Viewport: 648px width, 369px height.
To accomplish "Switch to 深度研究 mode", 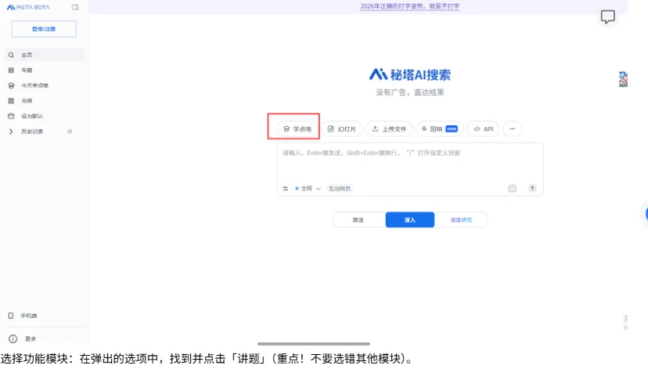I will click(x=461, y=220).
